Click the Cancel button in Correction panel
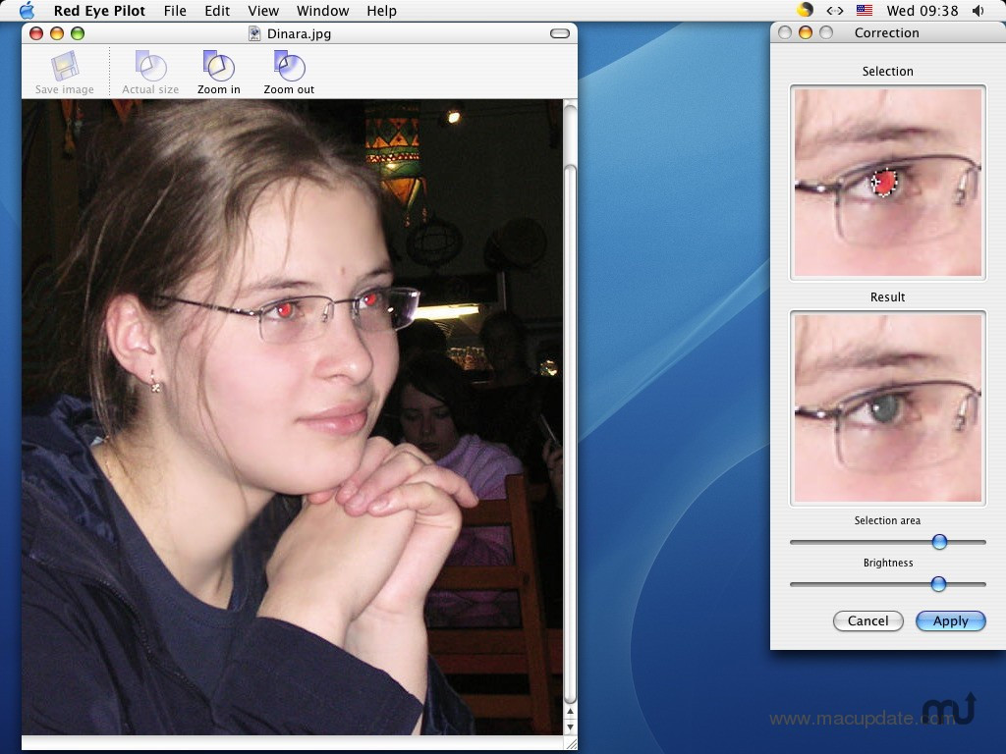The image size is (1006, 754). (868, 620)
